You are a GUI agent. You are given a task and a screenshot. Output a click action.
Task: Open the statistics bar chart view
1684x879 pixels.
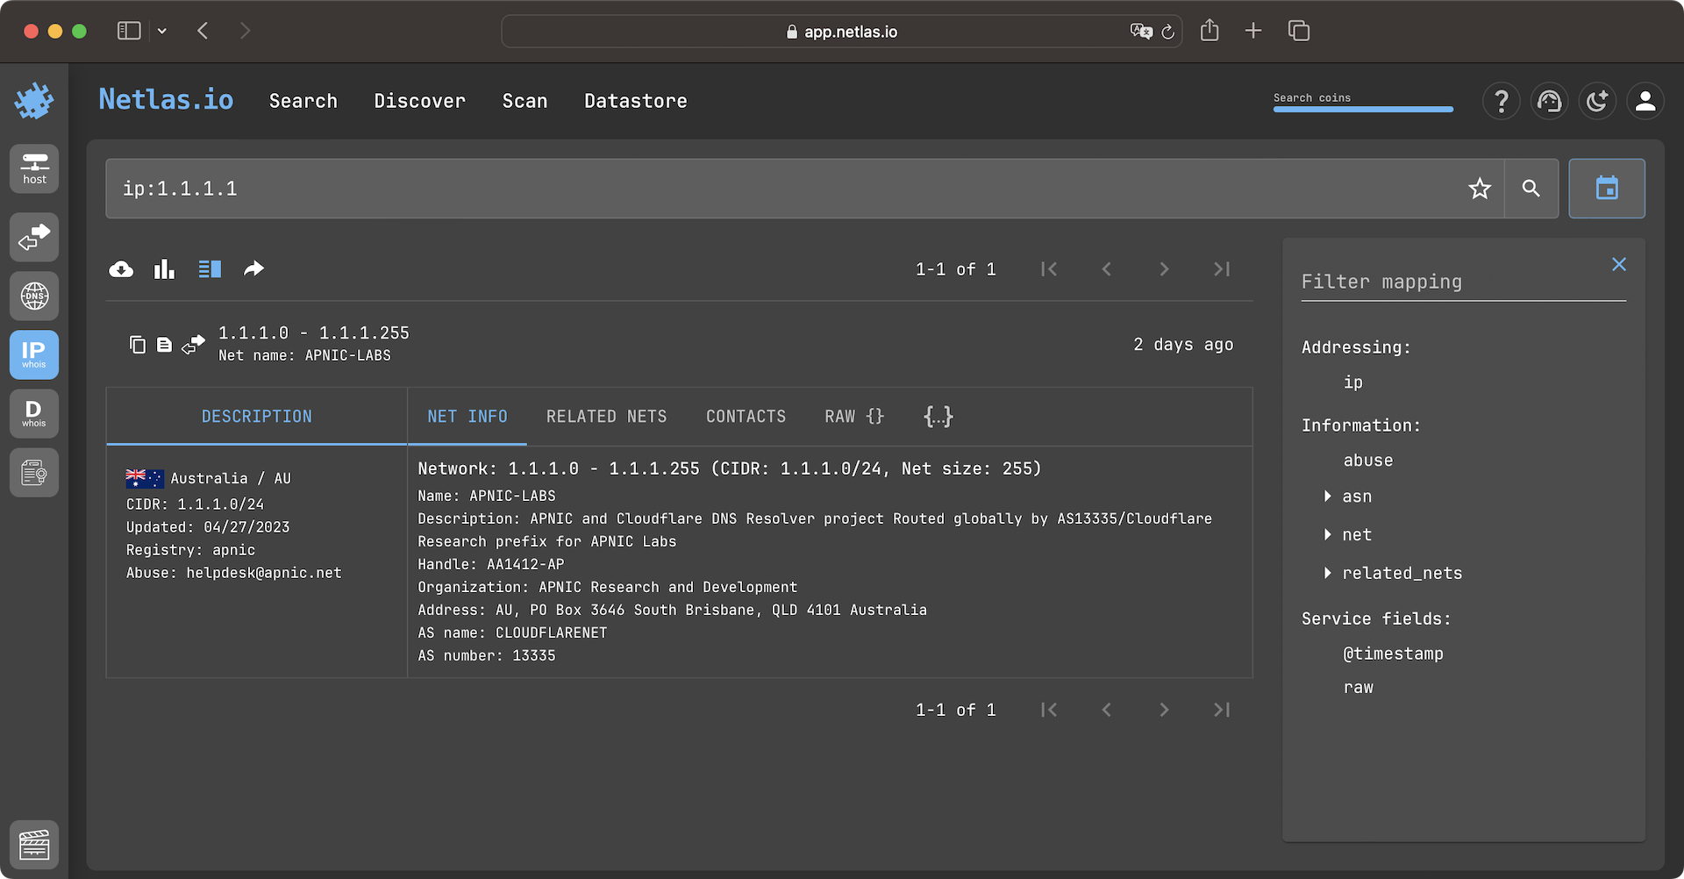pyautogui.click(x=164, y=268)
